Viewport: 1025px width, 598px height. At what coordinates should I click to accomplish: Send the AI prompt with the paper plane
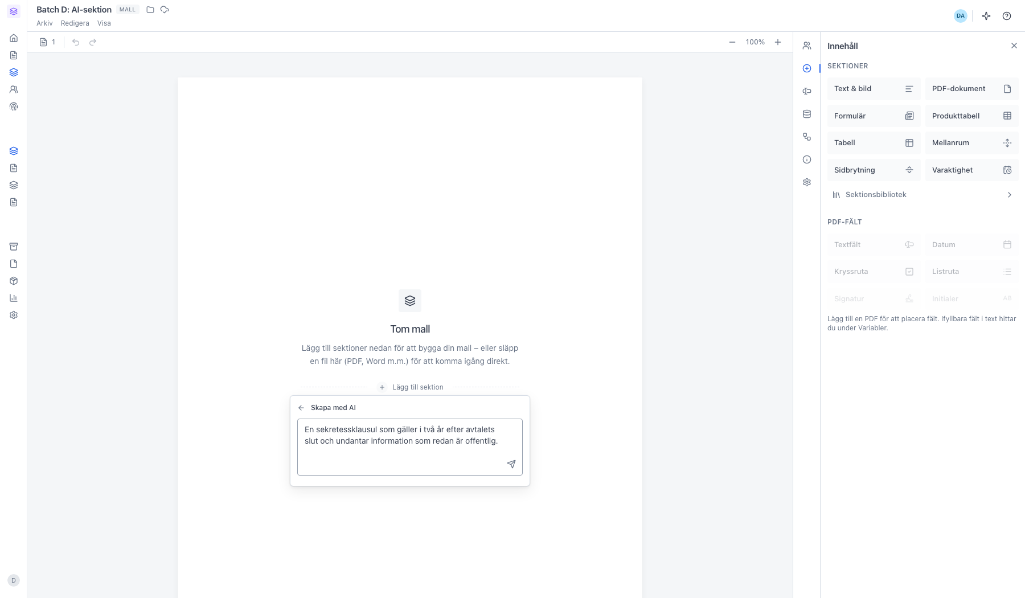[511, 464]
